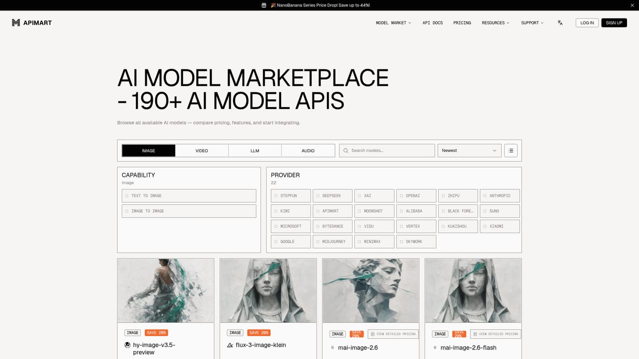
Task: View detailed pricing for mai-image-2.6-flash
Action: pyautogui.click(x=496, y=334)
